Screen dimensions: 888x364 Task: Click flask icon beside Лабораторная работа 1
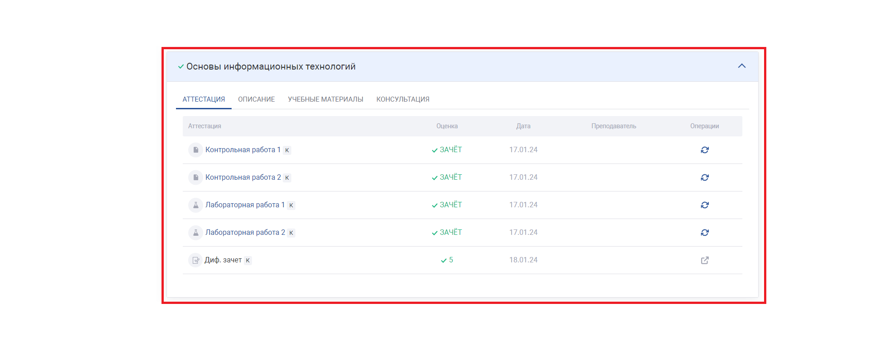point(195,205)
